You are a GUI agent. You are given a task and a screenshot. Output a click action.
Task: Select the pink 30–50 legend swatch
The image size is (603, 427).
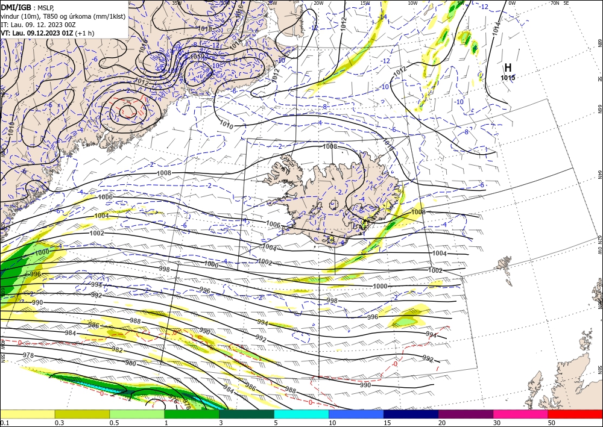(521, 414)
